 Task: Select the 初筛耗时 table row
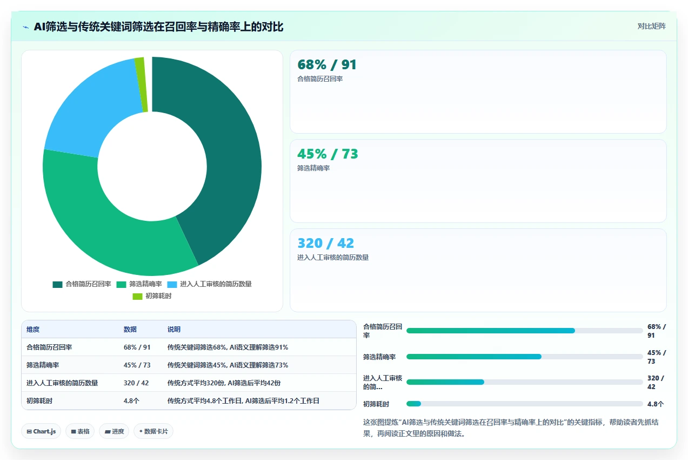point(189,401)
